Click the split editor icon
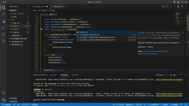Screen dimensions: 189x106 [x=182, y=6]
